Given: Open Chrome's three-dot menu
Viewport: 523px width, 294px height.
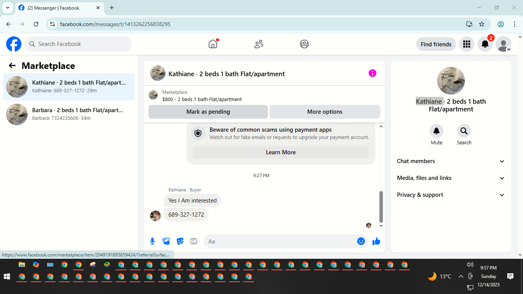Looking at the screenshot, I should click(x=515, y=24).
